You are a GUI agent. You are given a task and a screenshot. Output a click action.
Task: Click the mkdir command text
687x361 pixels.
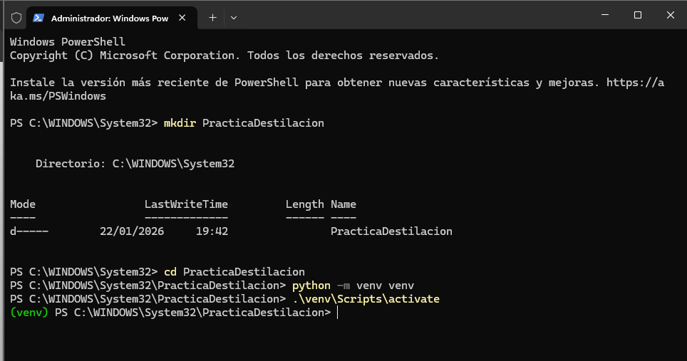[x=180, y=123]
